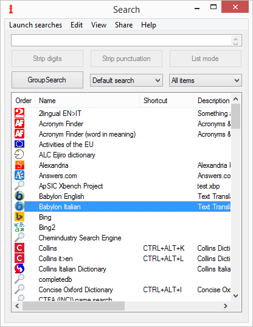Click the Strip digits button
The height and width of the screenshot is (327, 253).
(47, 59)
